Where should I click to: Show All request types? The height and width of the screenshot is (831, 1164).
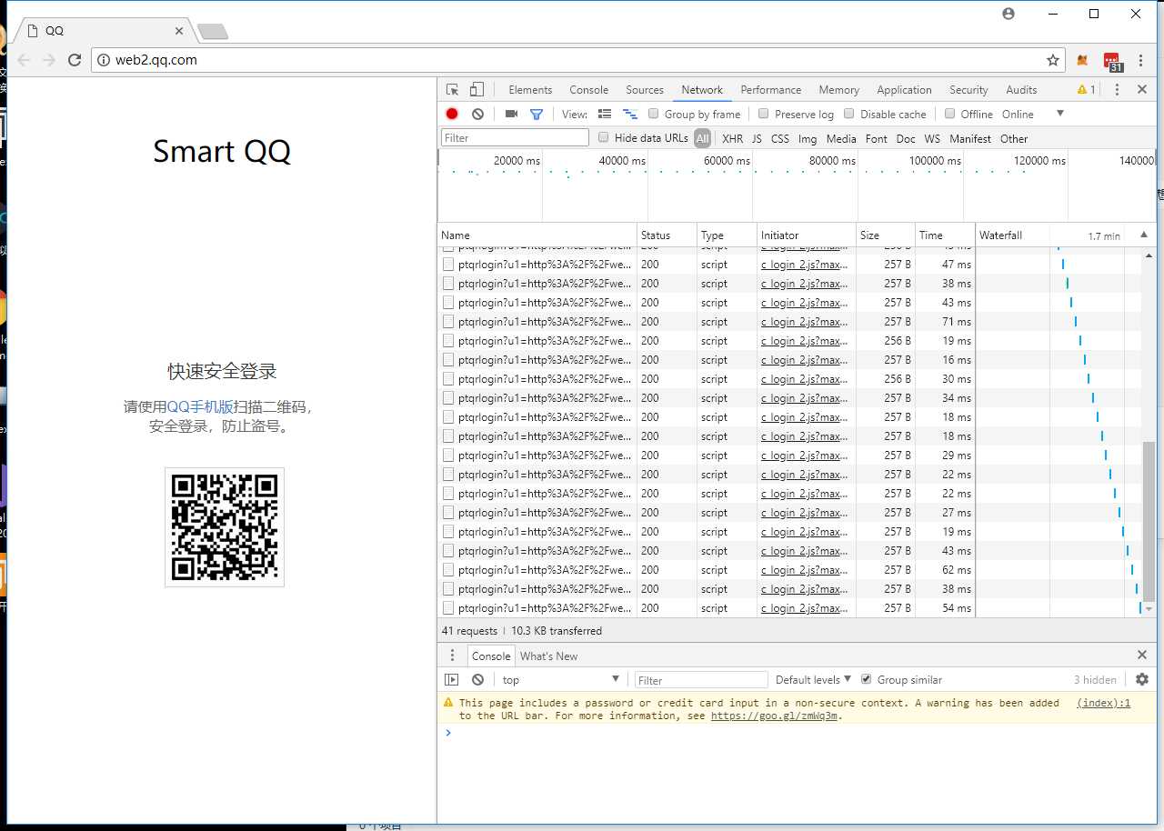702,138
